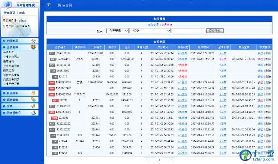278x164 pixels.
Task: Click the 消息管理 chat icon
Action: [x=33, y=100]
